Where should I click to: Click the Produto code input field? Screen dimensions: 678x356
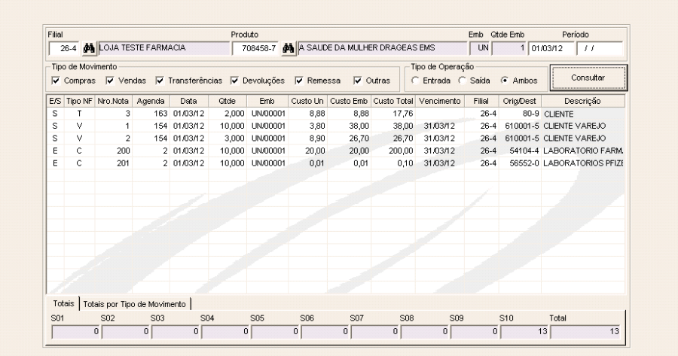coord(255,49)
